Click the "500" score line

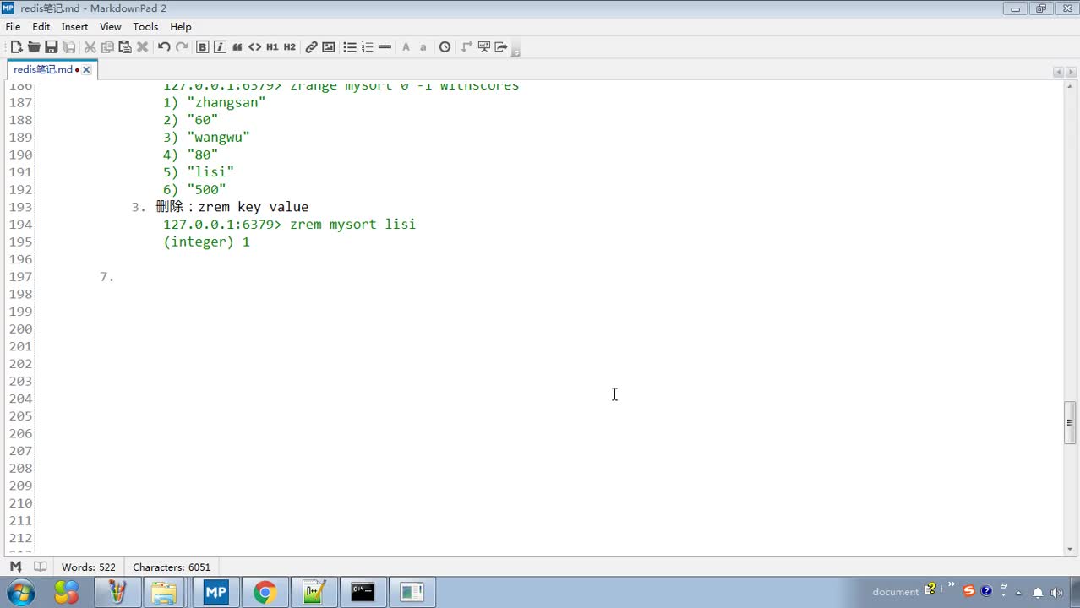tap(194, 189)
